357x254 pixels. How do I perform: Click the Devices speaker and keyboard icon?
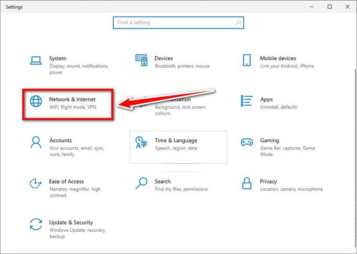point(141,60)
